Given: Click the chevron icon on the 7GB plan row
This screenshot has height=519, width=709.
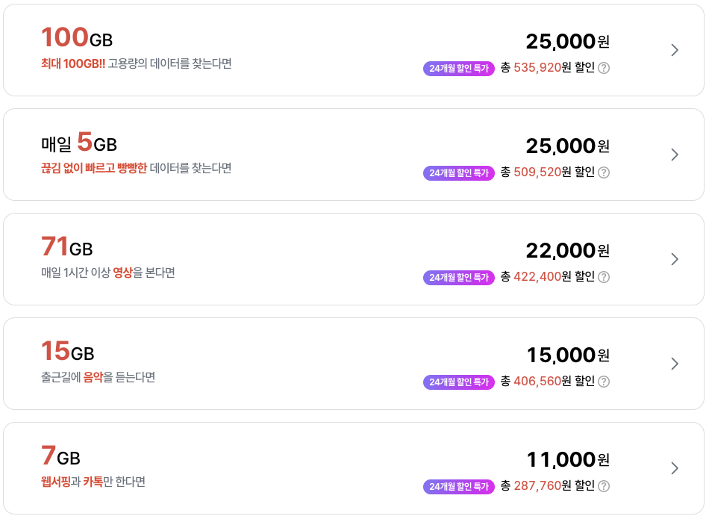Looking at the screenshot, I should coord(674,468).
